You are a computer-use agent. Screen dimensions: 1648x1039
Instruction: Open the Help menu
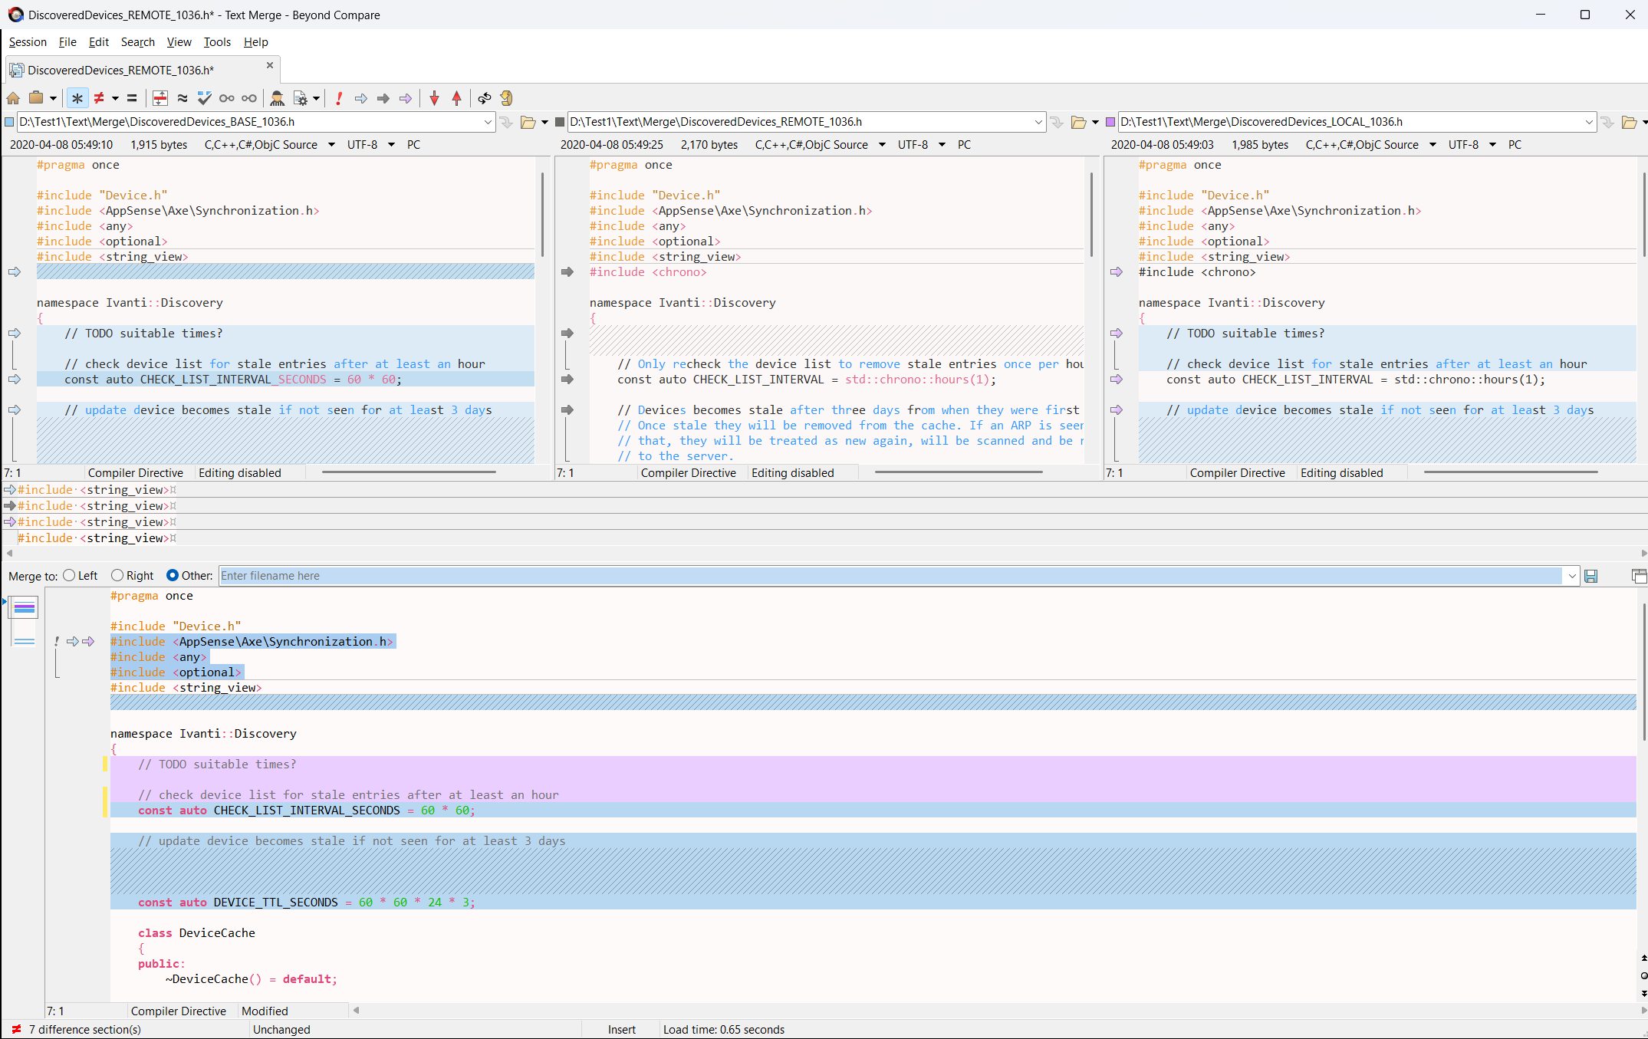point(256,42)
